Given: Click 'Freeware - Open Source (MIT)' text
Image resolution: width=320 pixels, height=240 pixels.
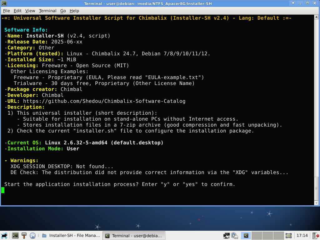Looking at the screenshot, I should coord(85,66).
